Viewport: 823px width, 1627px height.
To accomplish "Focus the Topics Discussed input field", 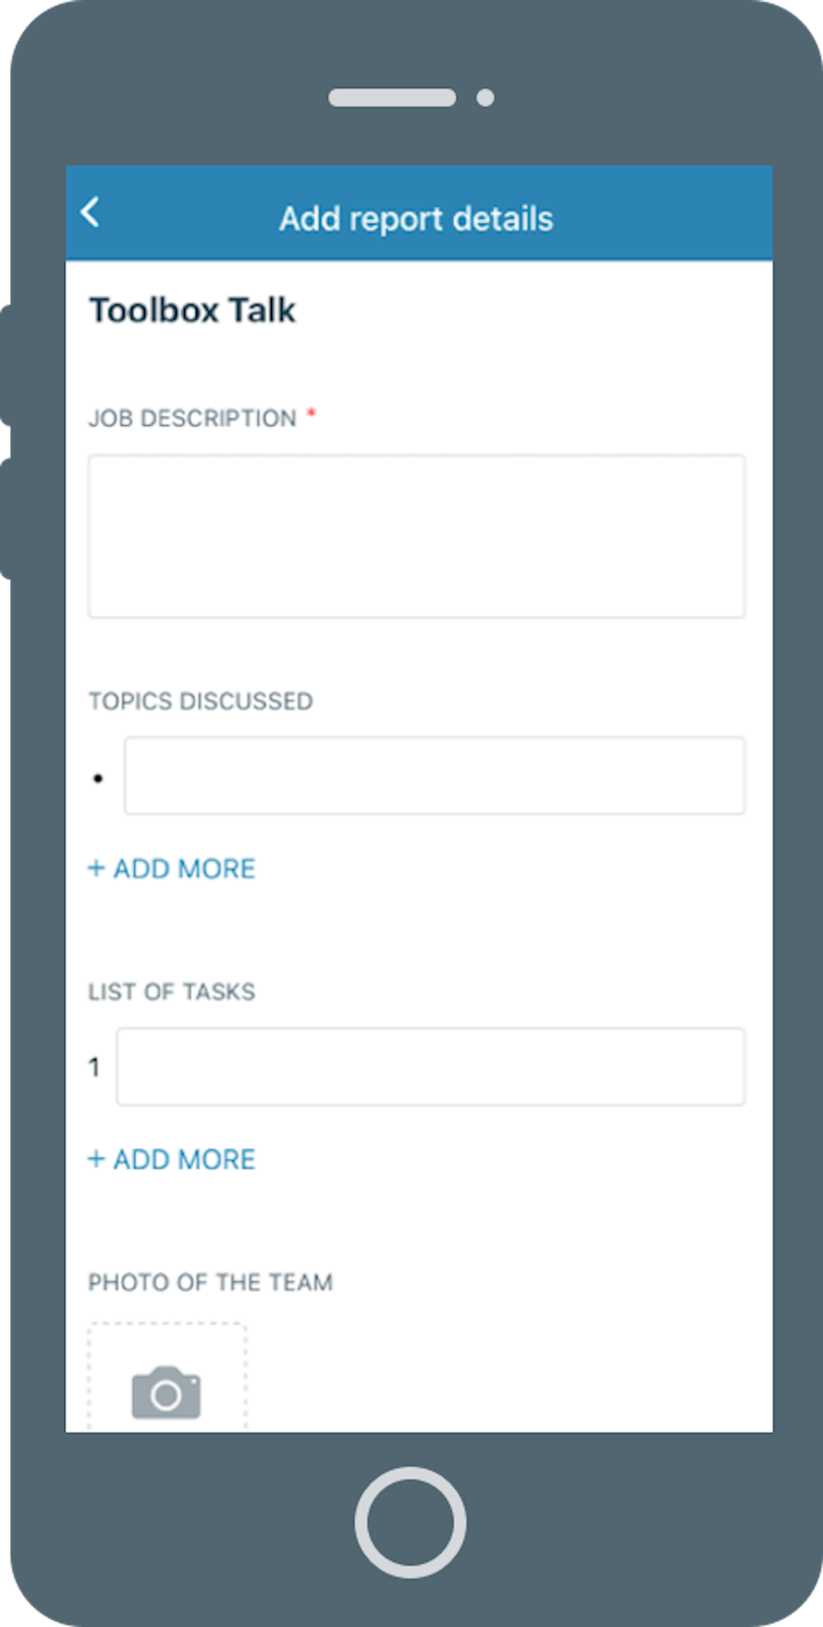I will click(435, 776).
